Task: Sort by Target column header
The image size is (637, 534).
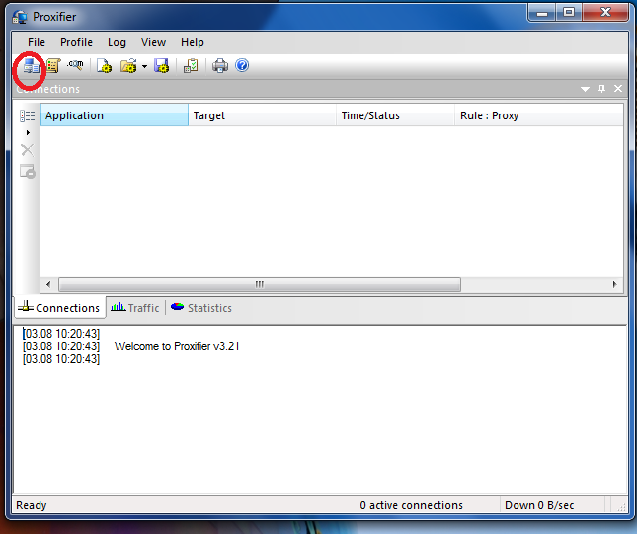Action: point(262,115)
